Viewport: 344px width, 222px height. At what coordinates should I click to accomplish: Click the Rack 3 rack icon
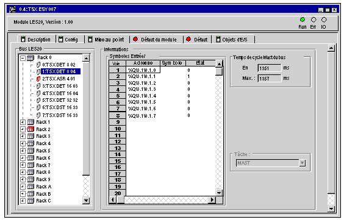(30, 136)
